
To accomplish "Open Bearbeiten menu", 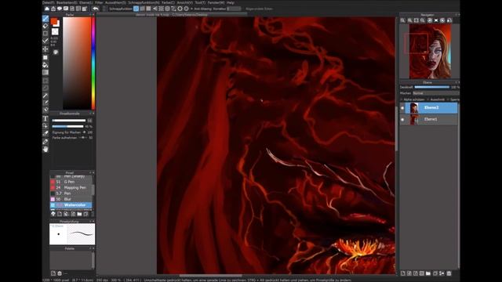I will click(x=67, y=2).
